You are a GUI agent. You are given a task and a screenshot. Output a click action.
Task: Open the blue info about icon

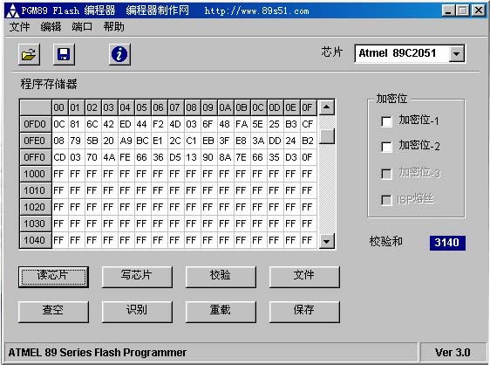(119, 54)
